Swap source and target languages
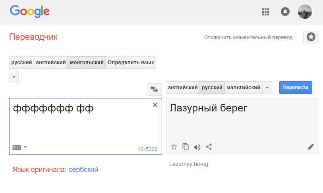The width and height of the screenshot is (323, 193). point(154,90)
